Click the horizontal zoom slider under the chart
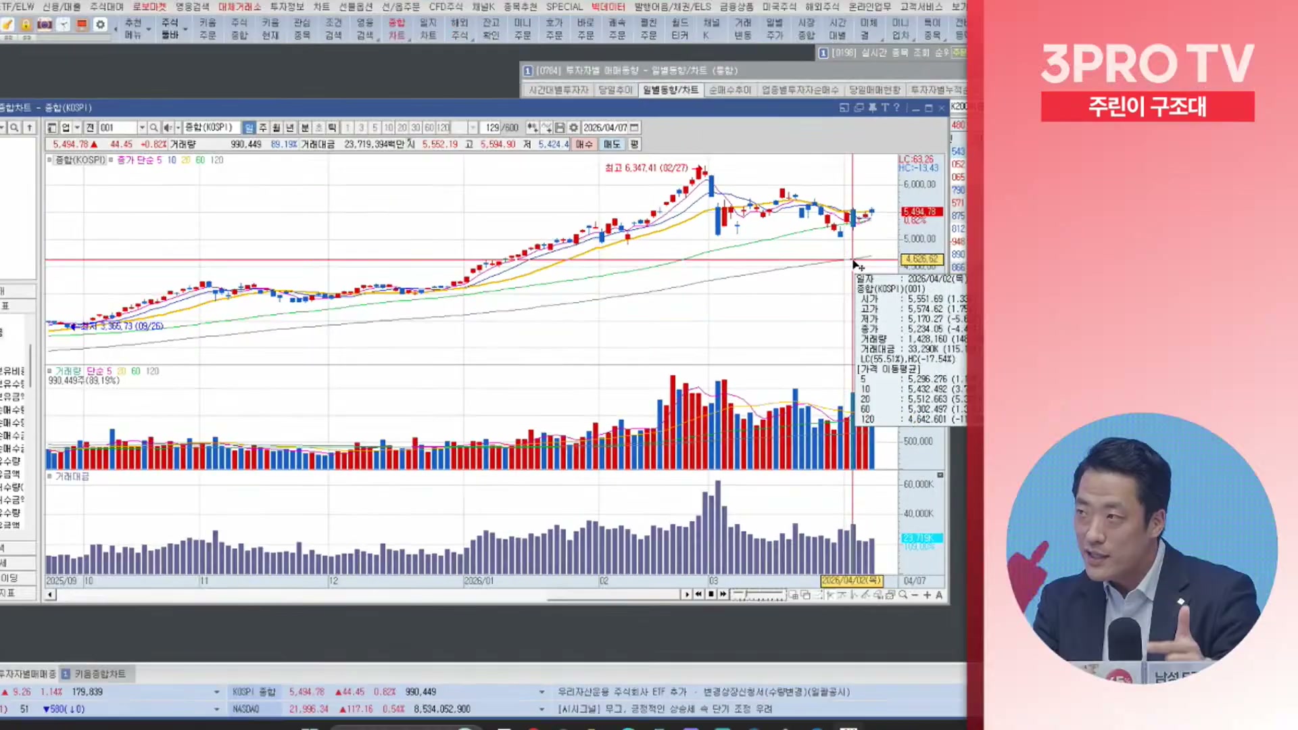This screenshot has width=1298, height=730. coord(757,593)
